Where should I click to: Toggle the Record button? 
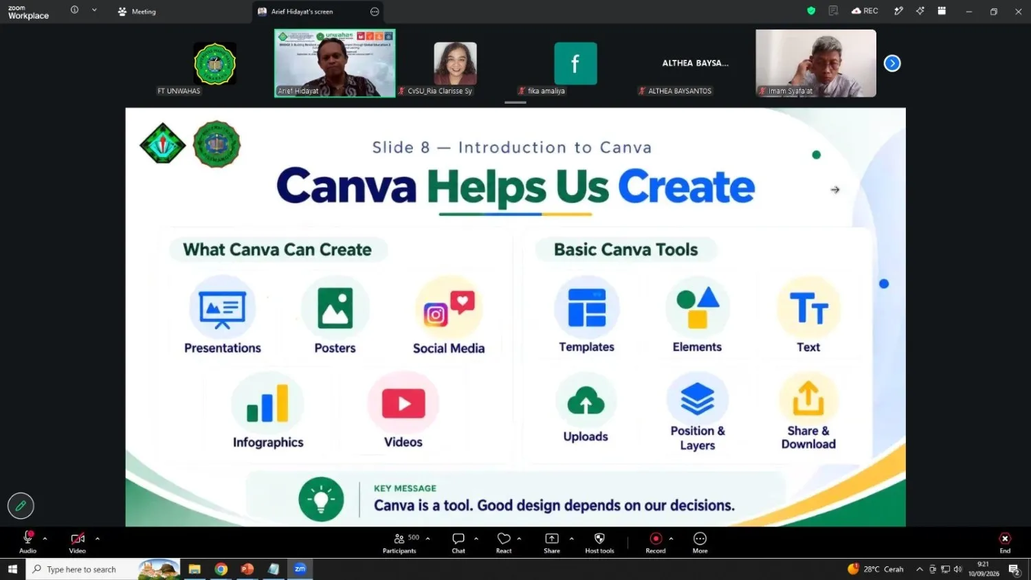click(x=656, y=542)
